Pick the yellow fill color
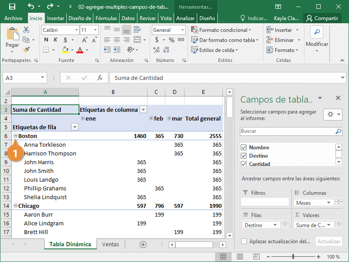 point(65,50)
